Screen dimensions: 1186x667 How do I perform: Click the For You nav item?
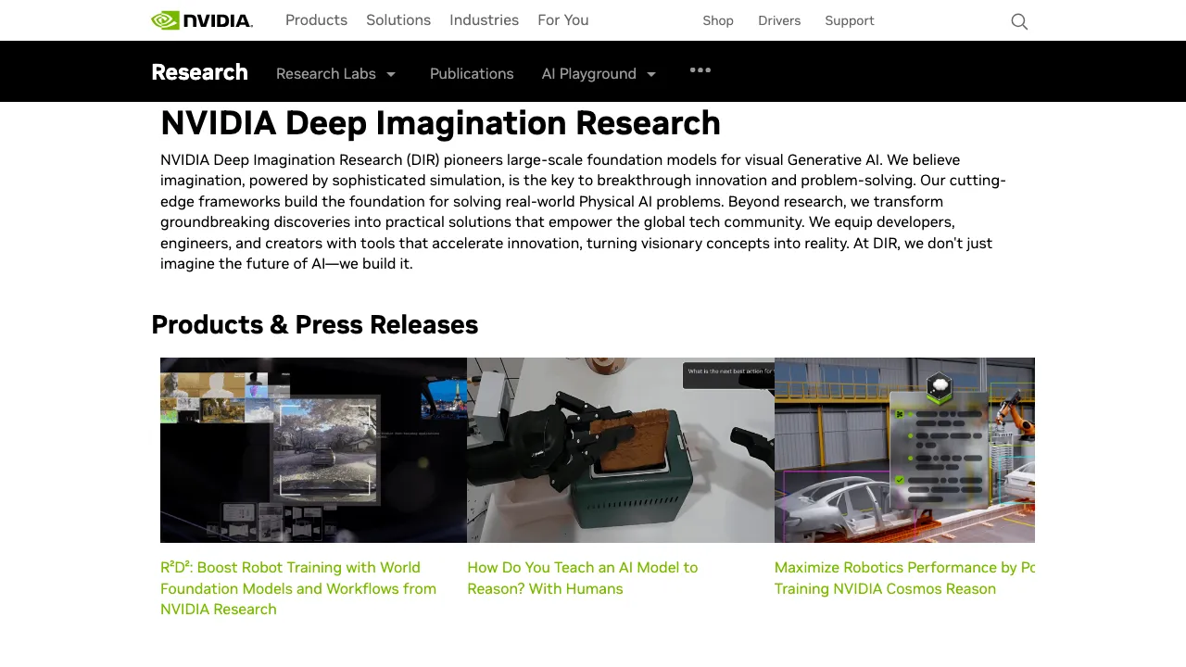coord(562,19)
